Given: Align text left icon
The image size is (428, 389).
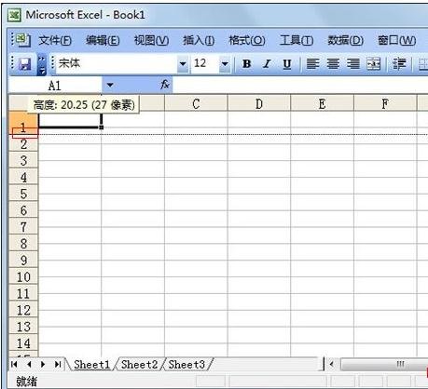Looking at the screenshot, I should 312,64.
